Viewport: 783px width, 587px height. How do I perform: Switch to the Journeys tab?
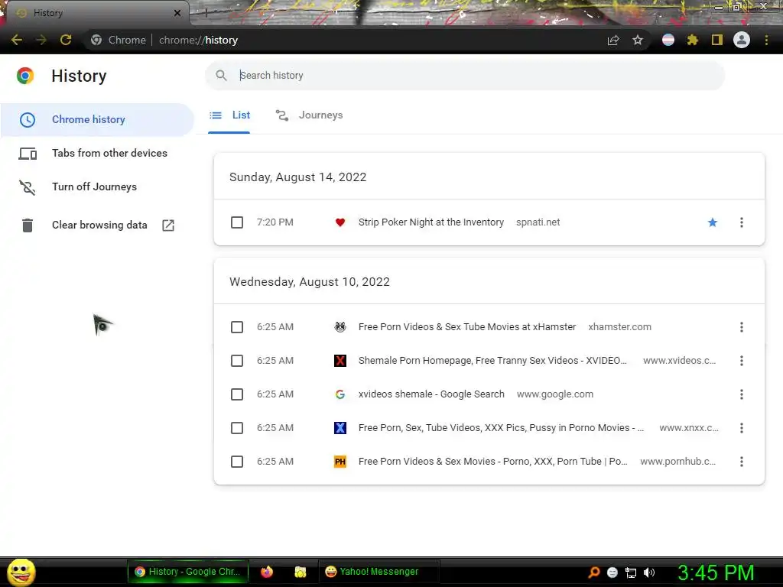(x=310, y=115)
